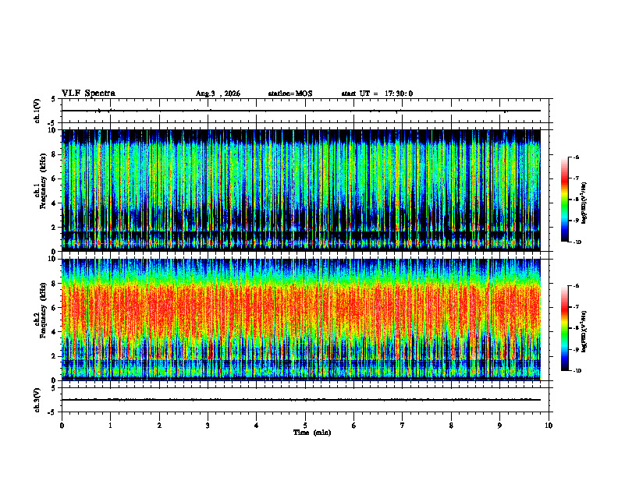The height and width of the screenshot is (477, 618).
Task: Click the "ch.3(V)" axis label
Action: [x=37, y=400]
